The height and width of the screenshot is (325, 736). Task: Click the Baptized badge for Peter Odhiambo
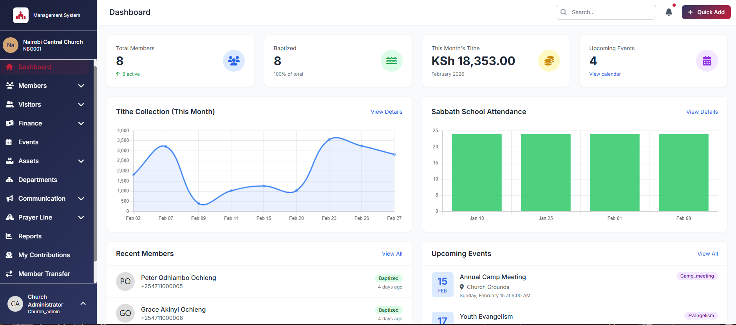tap(389, 278)
